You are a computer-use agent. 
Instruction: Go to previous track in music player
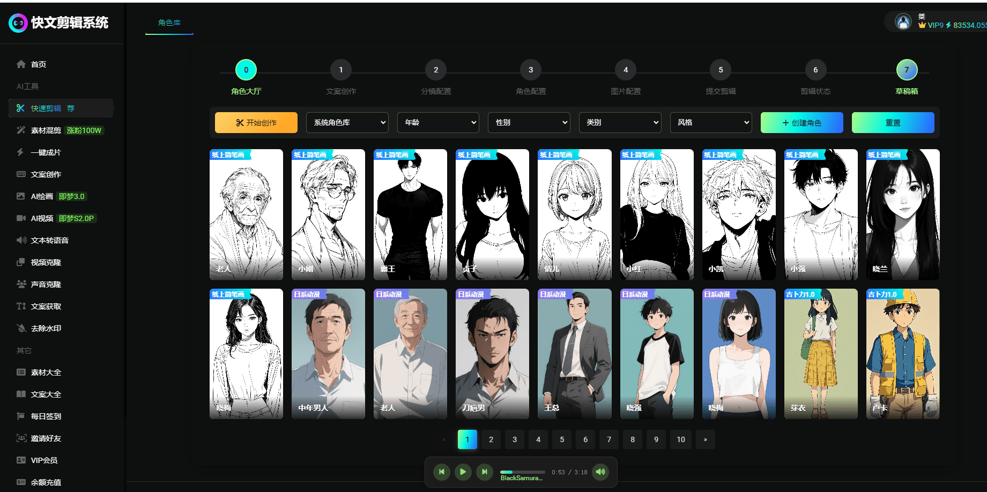click(x=441, y=472)
